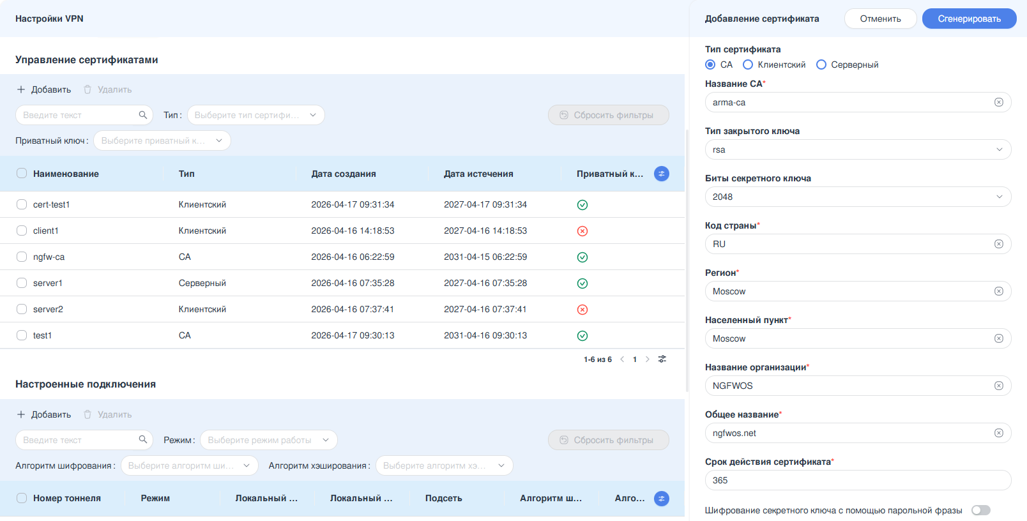1027x521 pixels.
Task: Check the box for ngfw-ca row
Action: (x=22, y=257)
